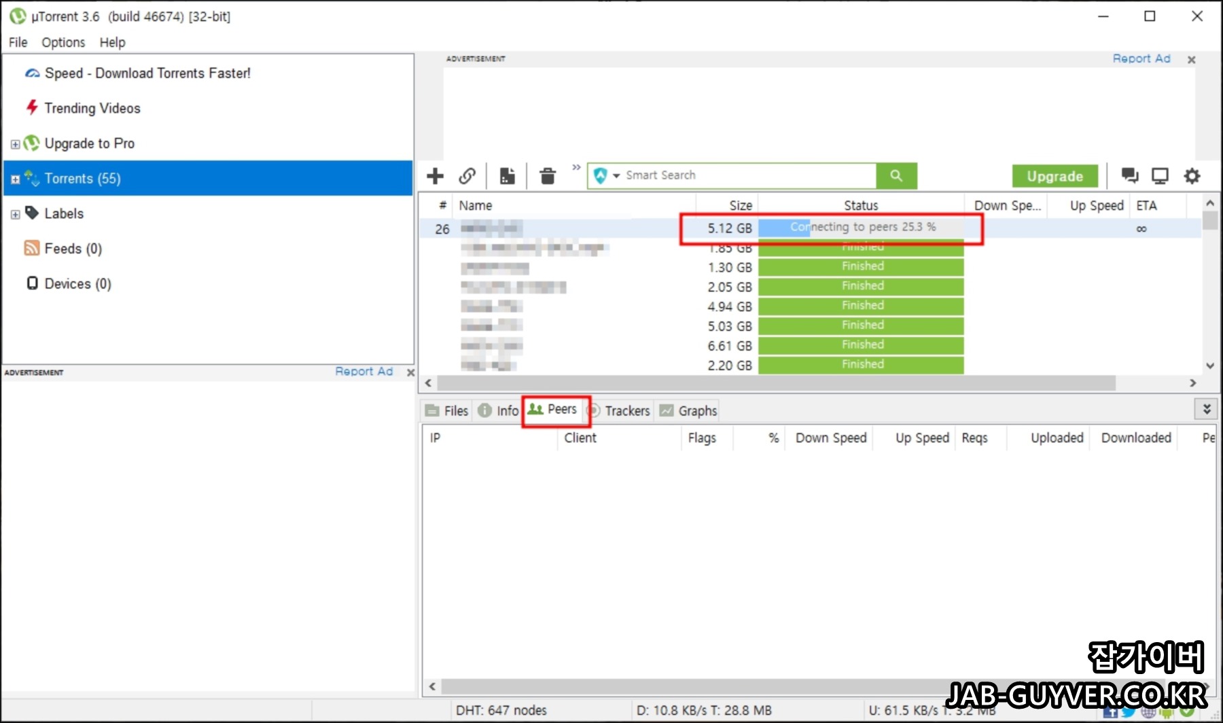Show more toolbar buttons chevron
This screenshot has width=1223, height=723.
(576, 167)
